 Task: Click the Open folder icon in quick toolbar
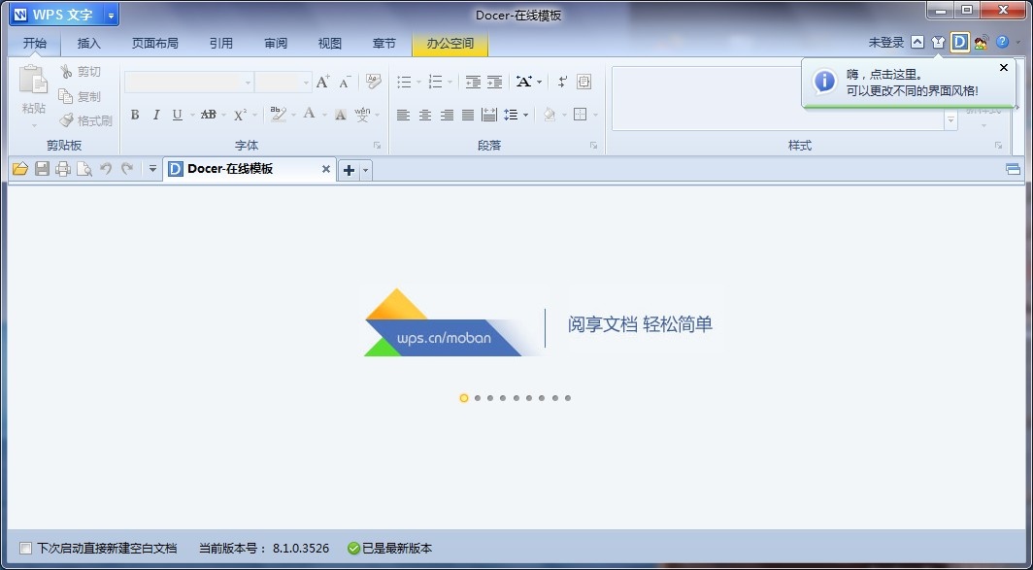click(x=19, y=169)
